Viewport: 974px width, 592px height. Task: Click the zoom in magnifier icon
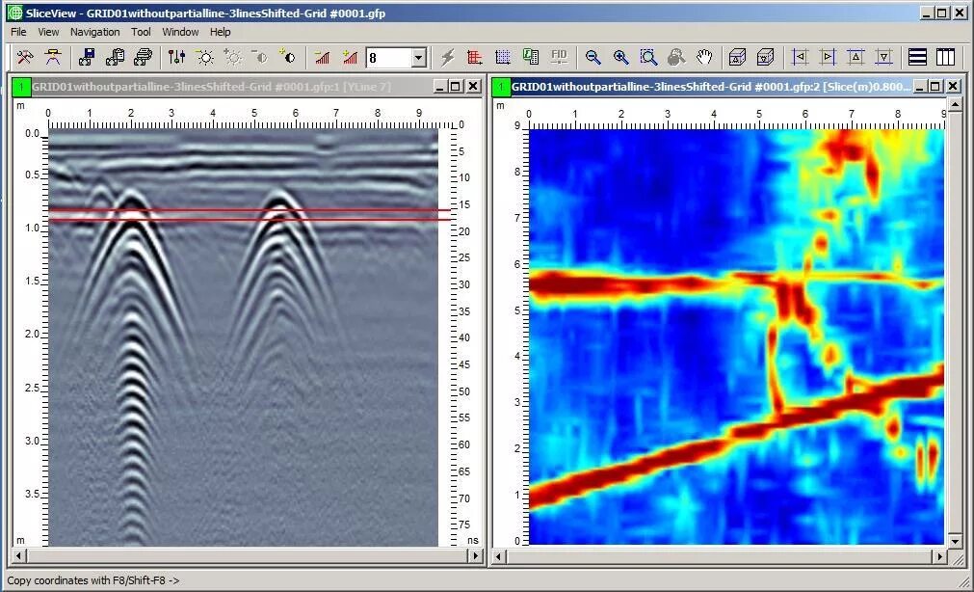(620, 57)
